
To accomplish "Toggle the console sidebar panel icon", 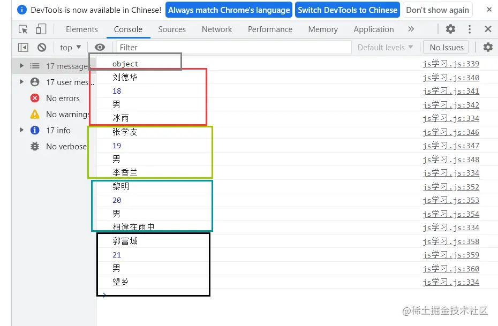I will pos(23,48).
